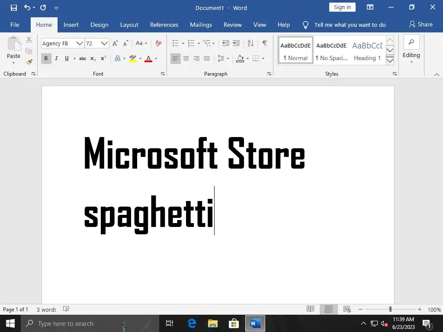Switch to the Mailings tab
The width and height of the screenshot is (443, 332).
[x=201, y=25]
